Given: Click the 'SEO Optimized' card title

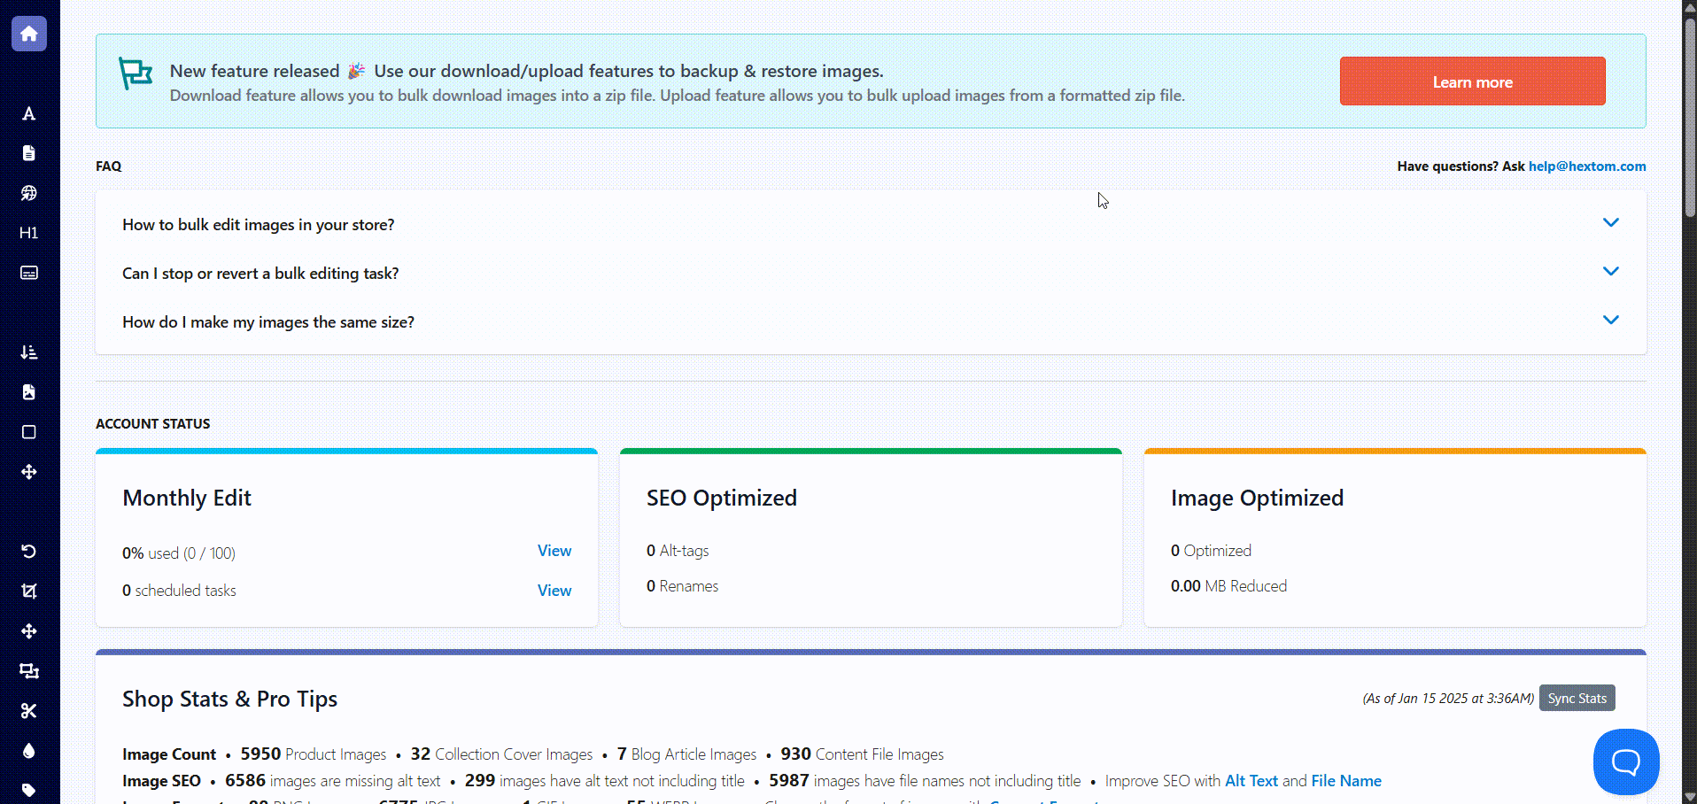Looking at the screenshot, I should coord(722,499).
